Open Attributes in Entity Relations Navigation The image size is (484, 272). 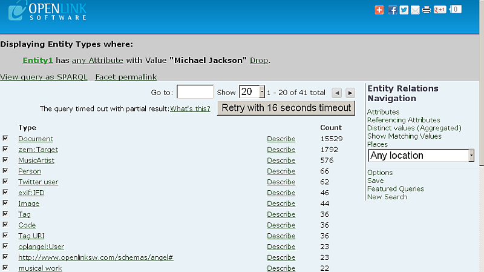click(383, 112)
